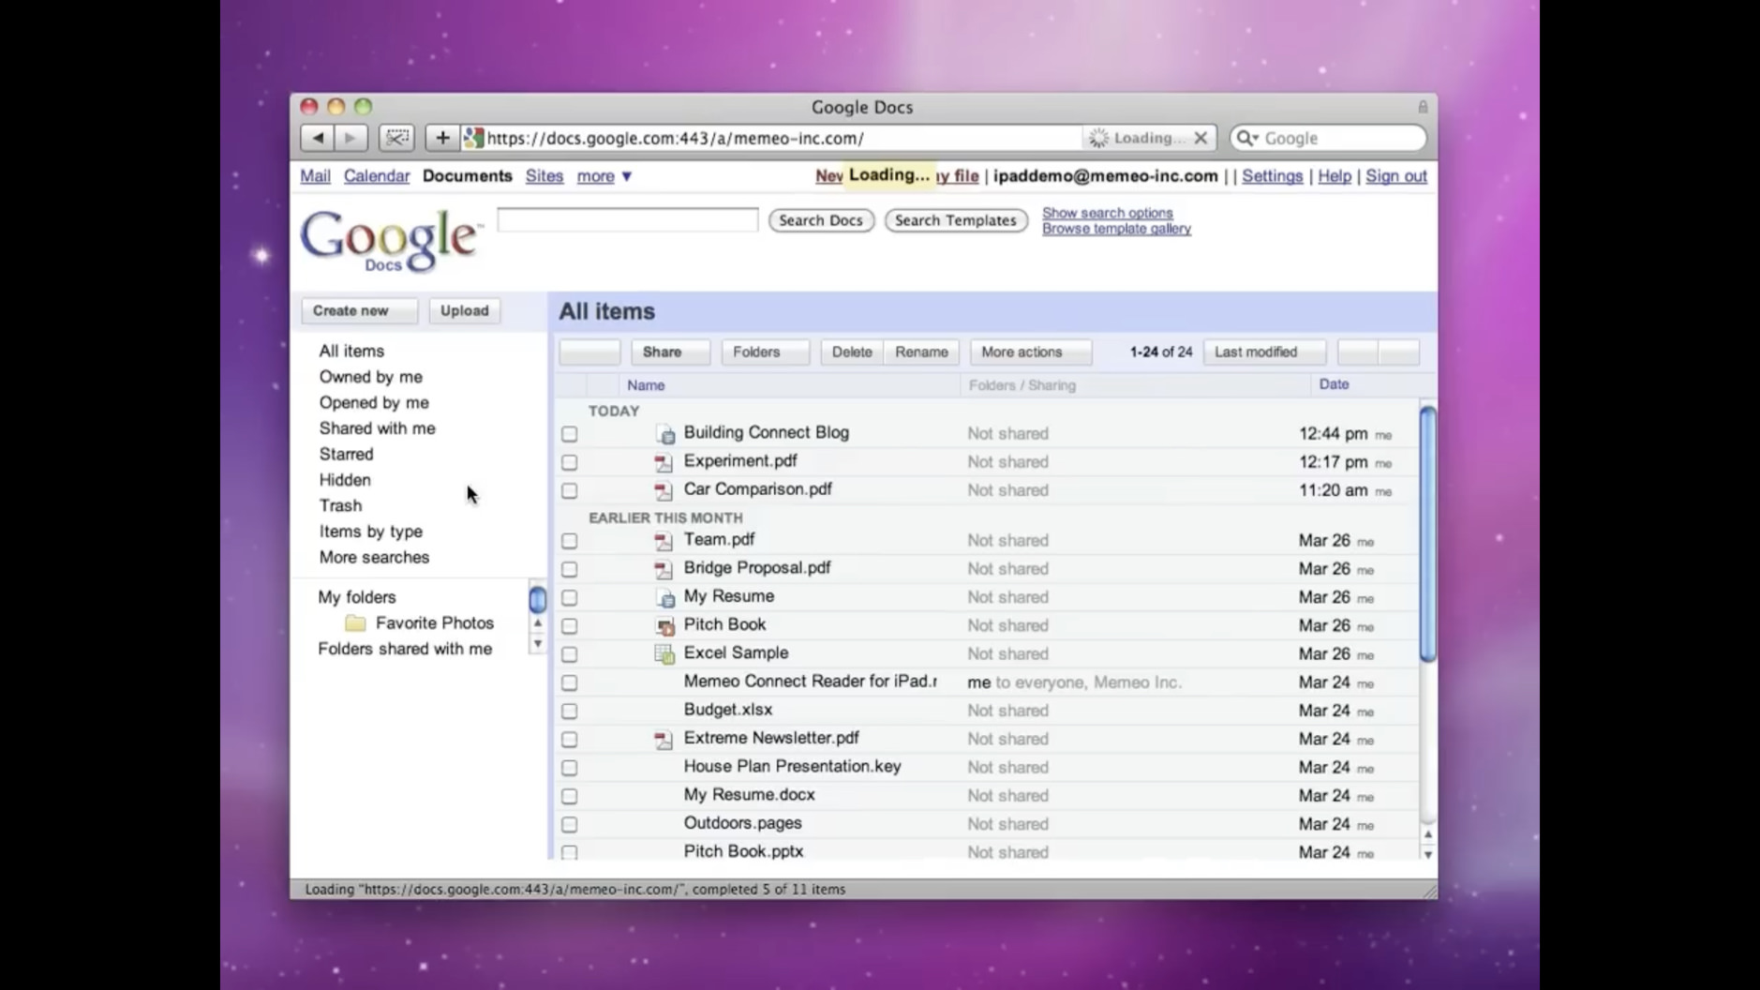
Task: Tick the checkbox for Budget.xlsx
Action: pyautogui.click(x=569, y=711)
